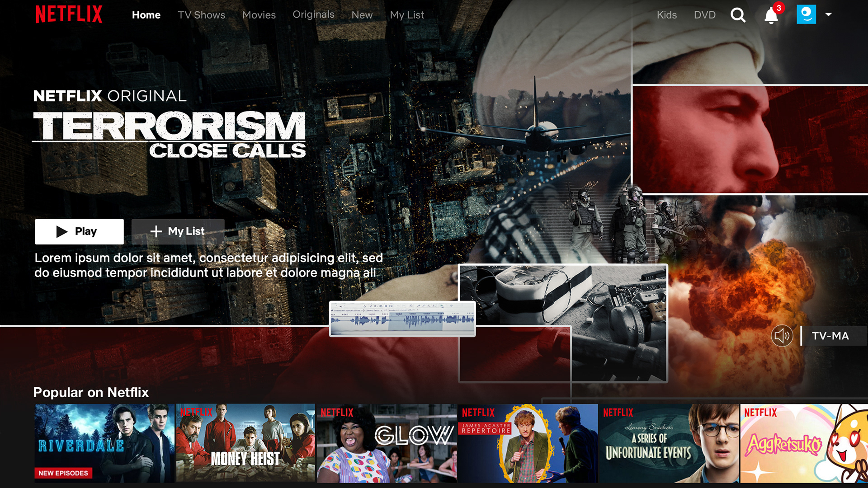Open the Movies section
The width and height of the screenshot is (868, 488).
pyautogui.click(x=259, y=15)
